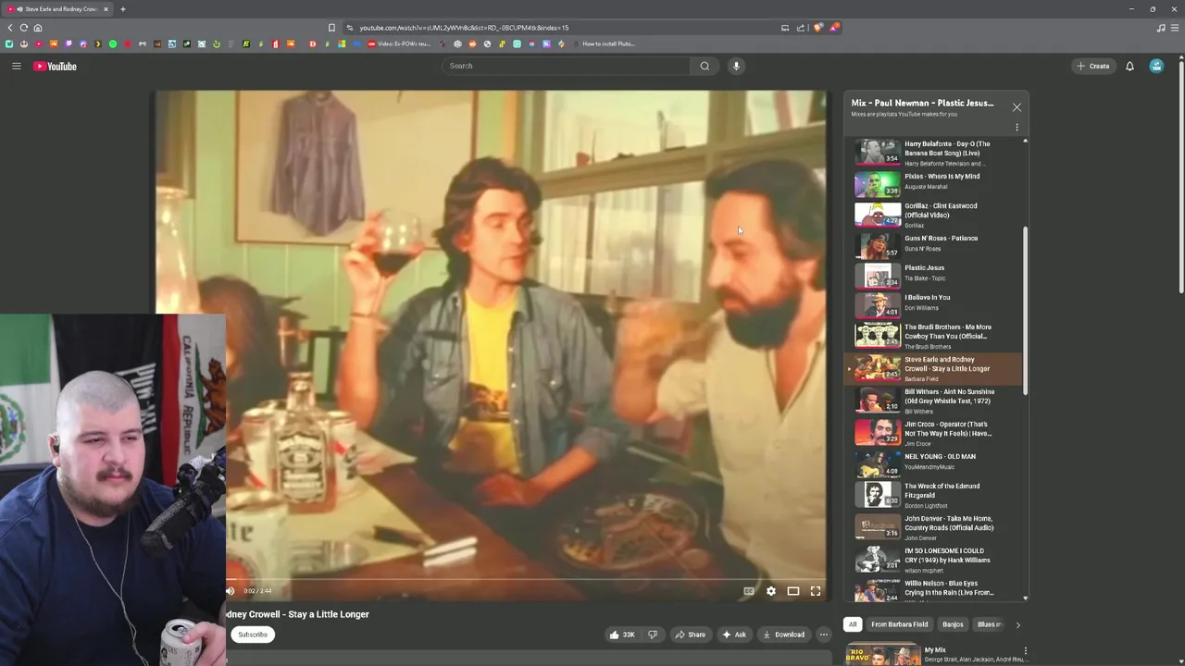Select the currently playing Steve Earle entry

pos(934,368)
